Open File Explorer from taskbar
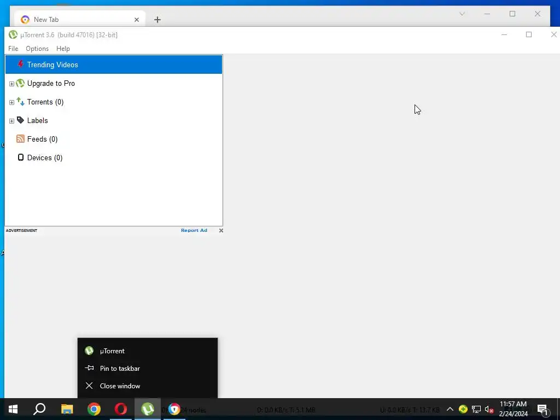 click(x=67, y=409)
